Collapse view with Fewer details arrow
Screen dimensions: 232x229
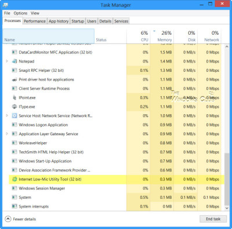point(8,219)
